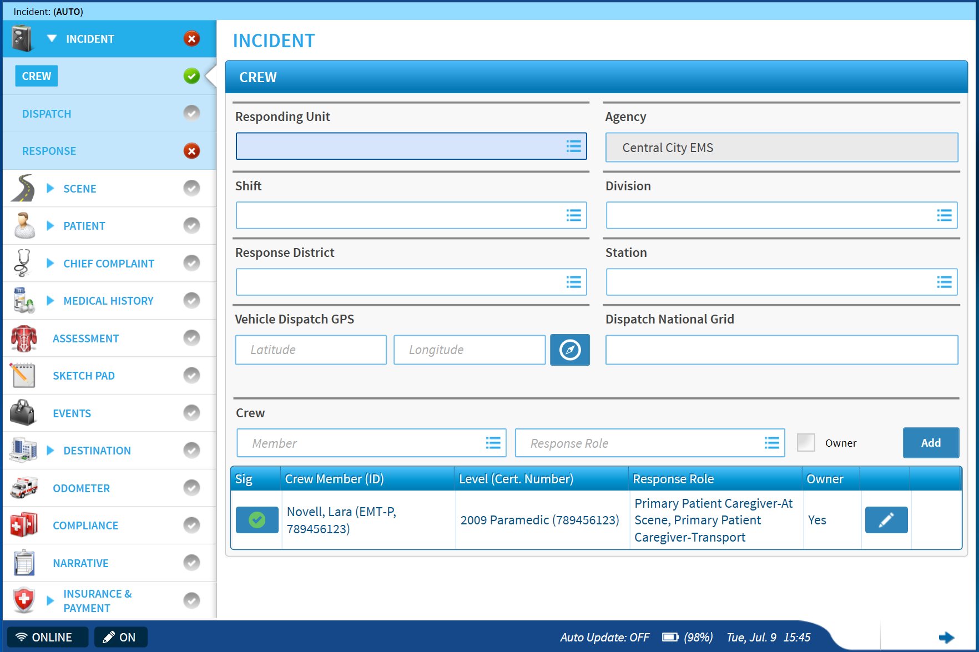
Task: Toggle the Owner checkbox next to Add
Action: (x=806, y=443)
